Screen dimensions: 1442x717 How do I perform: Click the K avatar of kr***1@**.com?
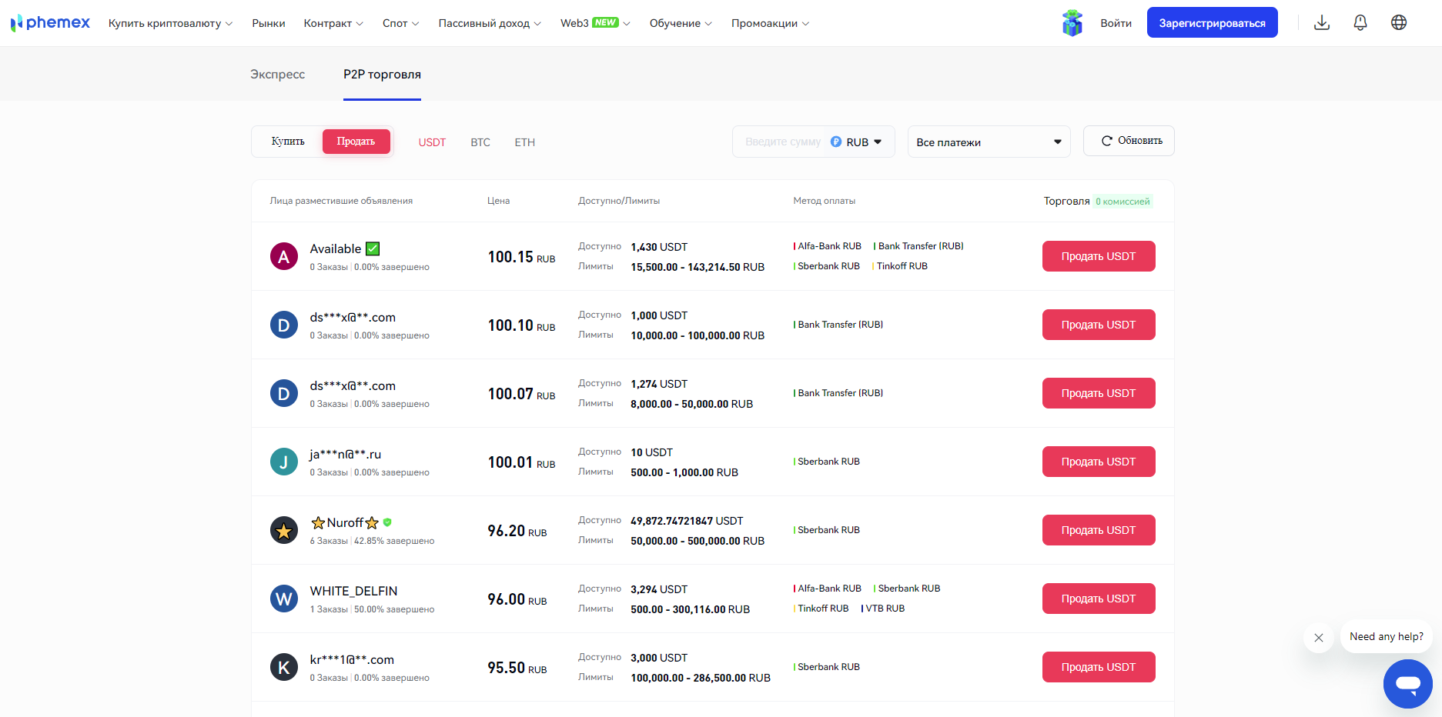click(x=284, y=667)
